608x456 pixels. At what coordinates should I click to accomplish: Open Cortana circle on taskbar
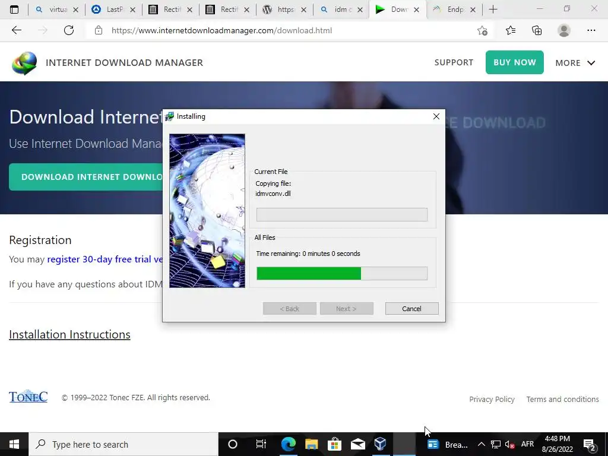pos(232,444)
